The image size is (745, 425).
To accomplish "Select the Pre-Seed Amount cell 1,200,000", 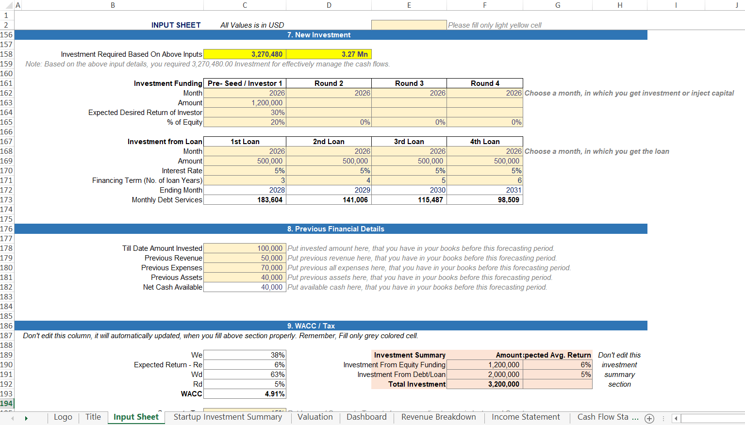I will pyautogui.click(x=245, y=103).
